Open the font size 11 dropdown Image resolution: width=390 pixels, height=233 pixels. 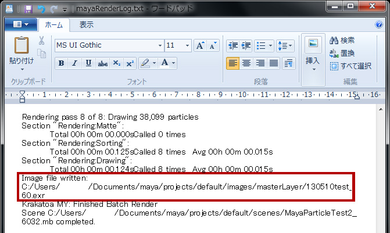click(187, 45)
